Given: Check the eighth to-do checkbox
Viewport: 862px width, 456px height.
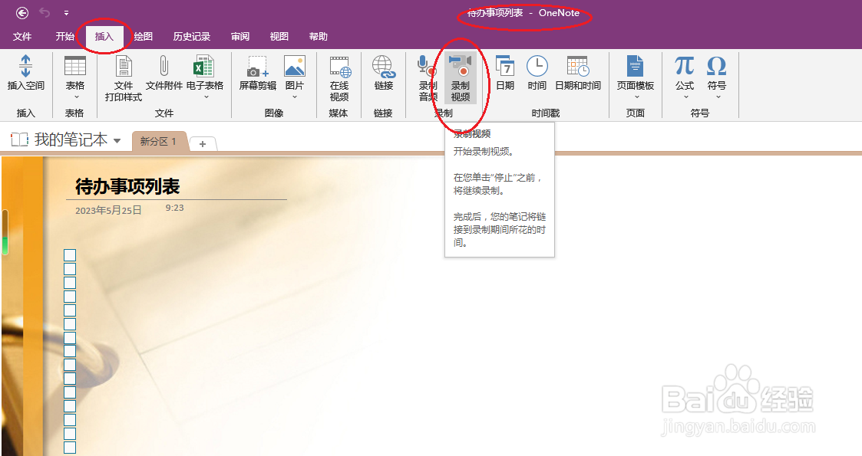Looking at the screenshot, I should [x=70, y=351].
